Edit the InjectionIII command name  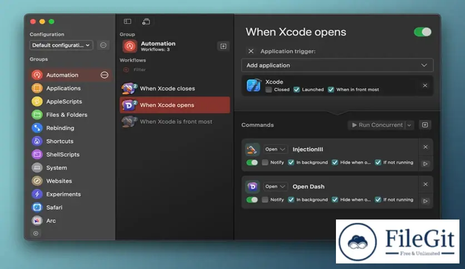pos(308,150)
